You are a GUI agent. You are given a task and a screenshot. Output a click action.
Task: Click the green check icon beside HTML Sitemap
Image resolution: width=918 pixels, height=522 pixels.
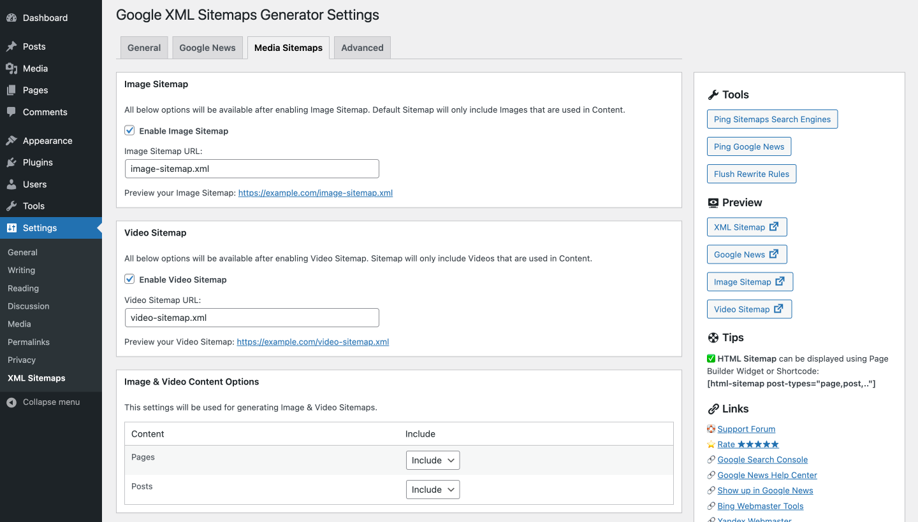(711, 358)
